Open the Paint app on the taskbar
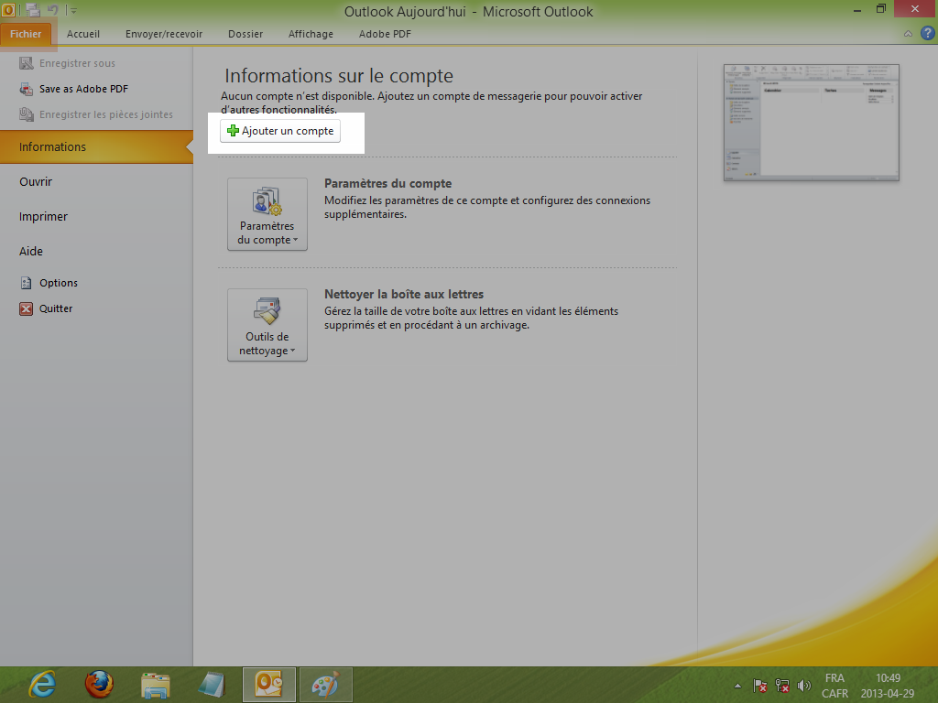This screenshot has width=938, height=703. 325,685
